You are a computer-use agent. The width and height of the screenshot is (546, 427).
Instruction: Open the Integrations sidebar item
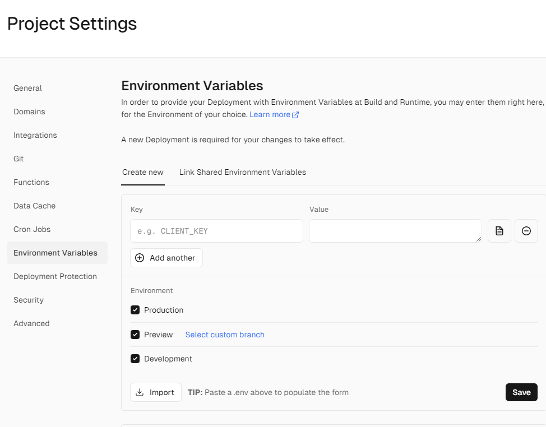point(35,135)
